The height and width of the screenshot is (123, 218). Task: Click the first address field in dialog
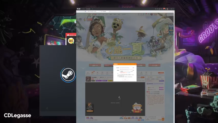click(x=126, y=68)
